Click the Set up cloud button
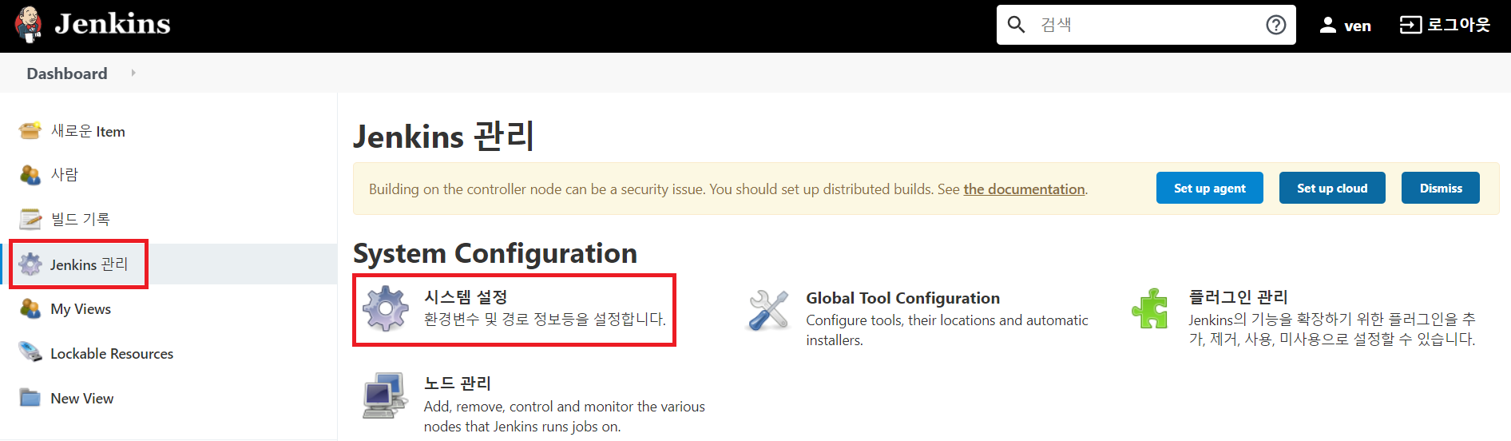Screen dimensions: 1511x441 pyautogui.click(x=1332, y=188)
